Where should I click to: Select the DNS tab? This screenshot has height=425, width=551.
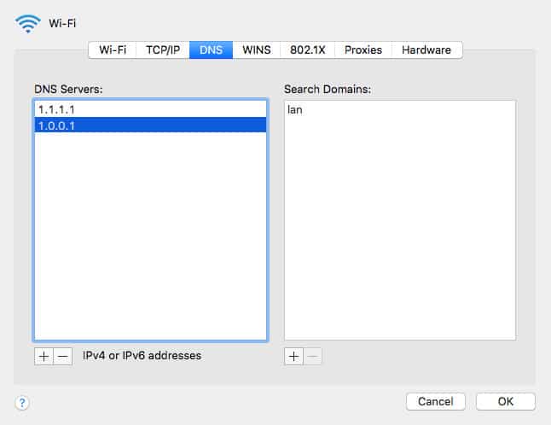click(x=211, y=49)
